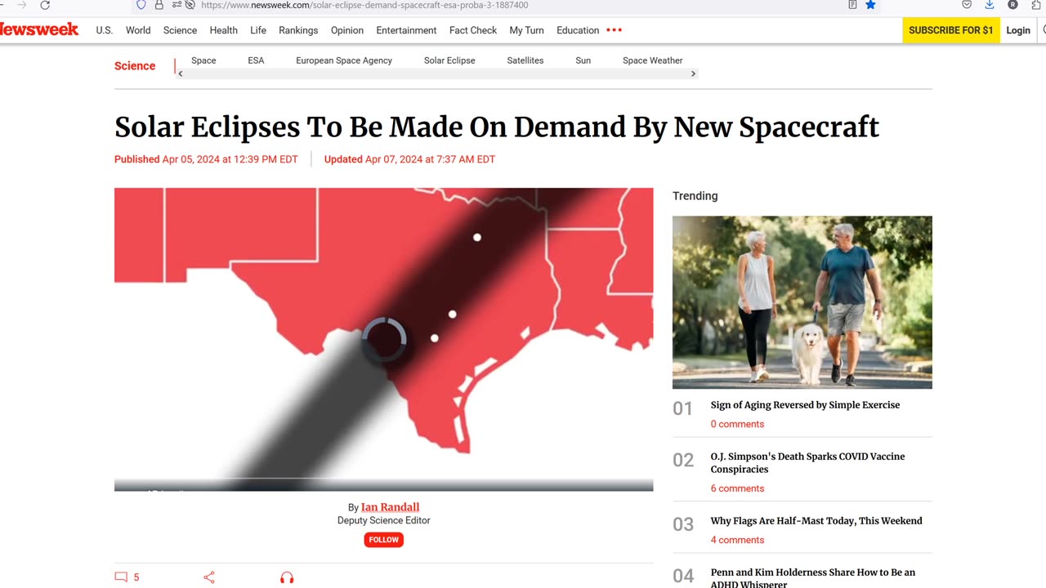This screenshot has height=588, width=1046.
Task: Select the Space Weather topic tag
Action: tap(652, 60)
